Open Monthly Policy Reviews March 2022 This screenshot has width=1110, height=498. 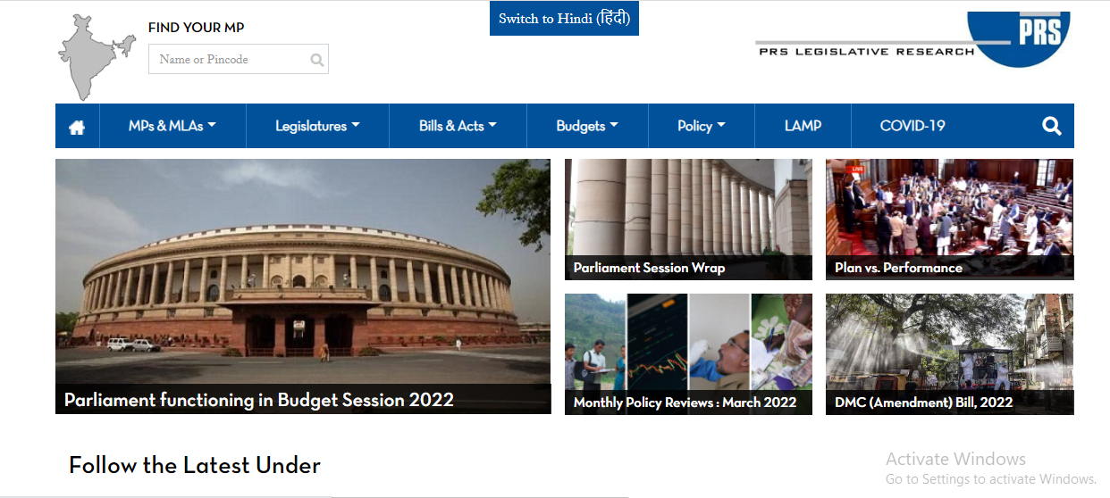pyautogui.click(x=688, y=354)
